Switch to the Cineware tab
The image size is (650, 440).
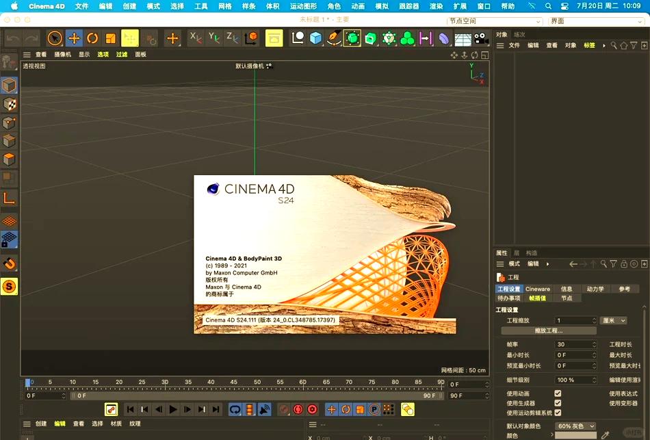537,289
